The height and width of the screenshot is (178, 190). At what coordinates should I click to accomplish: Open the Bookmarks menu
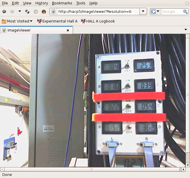click(62, 3)
